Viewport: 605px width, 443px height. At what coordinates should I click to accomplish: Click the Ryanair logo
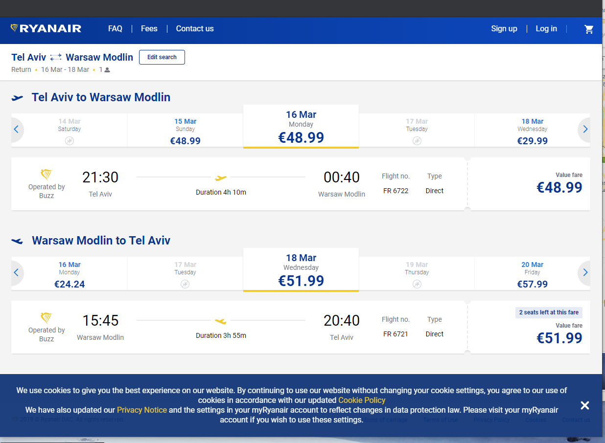46,28
